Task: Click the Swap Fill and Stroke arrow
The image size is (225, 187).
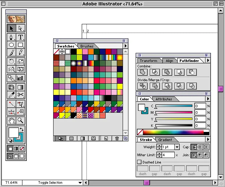Action: click(22, 129)
